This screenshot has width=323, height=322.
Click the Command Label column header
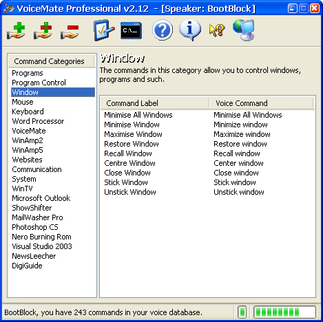point(155,103)
